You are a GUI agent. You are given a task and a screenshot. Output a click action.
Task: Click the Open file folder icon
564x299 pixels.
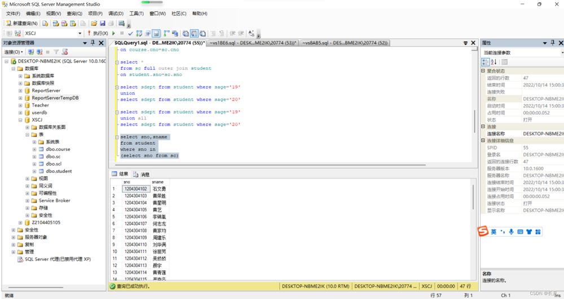(x=94, y=23)
